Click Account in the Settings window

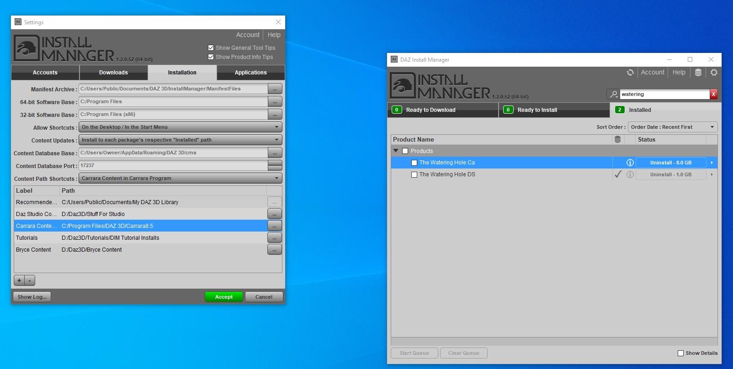[248, 35]
